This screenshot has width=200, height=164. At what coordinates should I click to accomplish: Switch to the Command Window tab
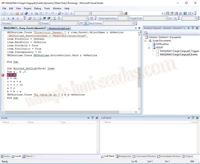click(x=144, y=156)
